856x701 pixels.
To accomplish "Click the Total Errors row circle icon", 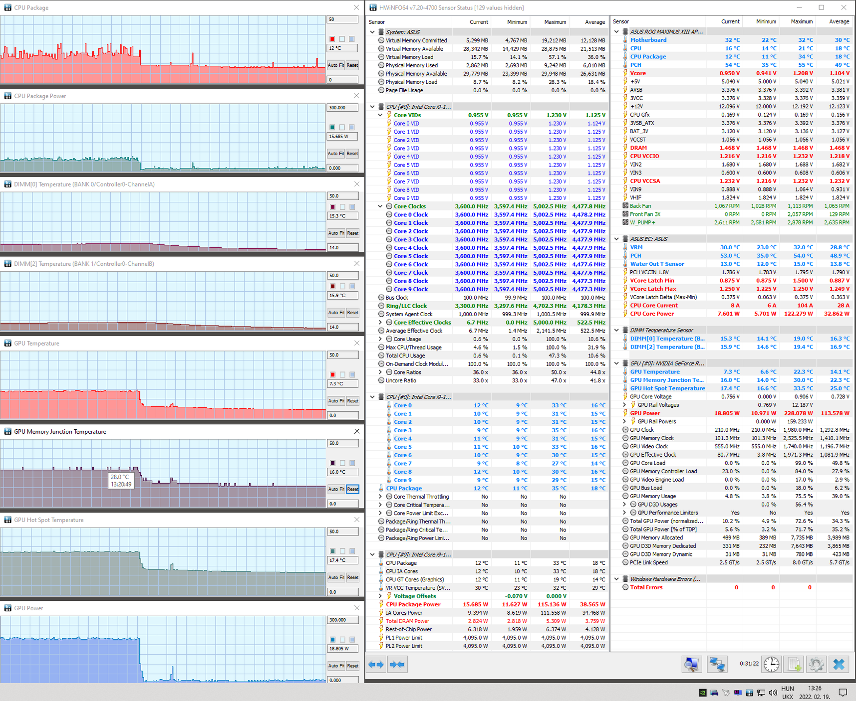I will click(x=625, y=587).
